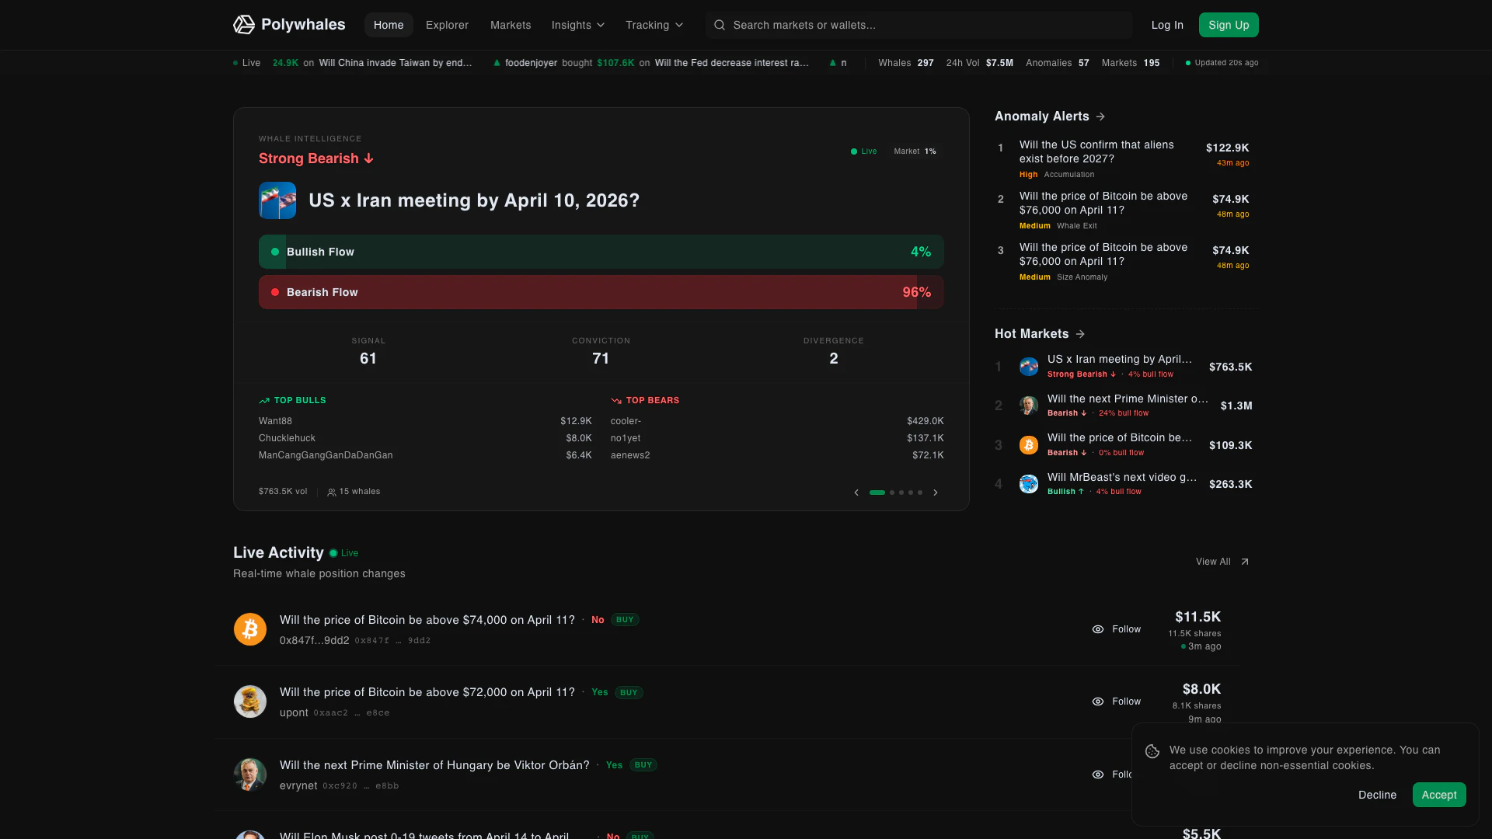Click the 'Will the Fed decrease interest' ticker item
The height and width of the screenshot is (839, 1492).
tap(731, 63)
